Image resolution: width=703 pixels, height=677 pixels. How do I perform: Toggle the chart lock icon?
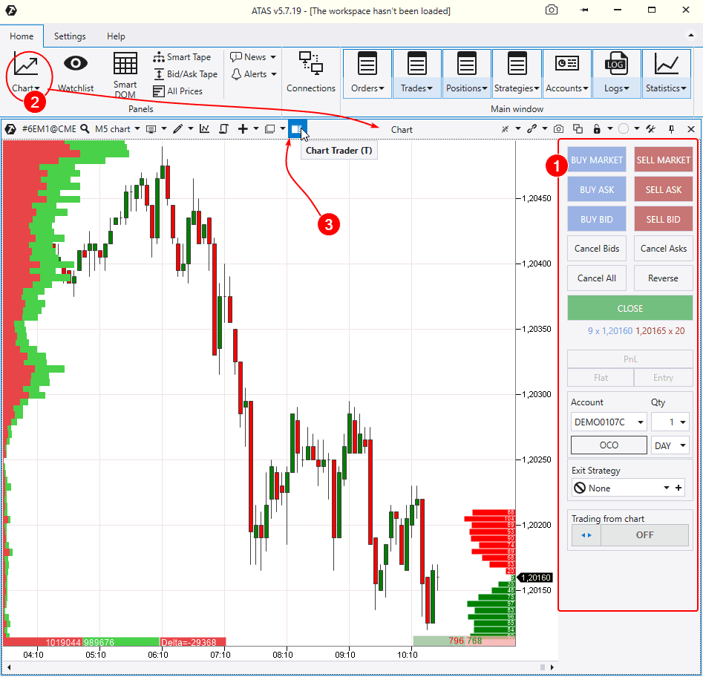[x=596, y=129]
